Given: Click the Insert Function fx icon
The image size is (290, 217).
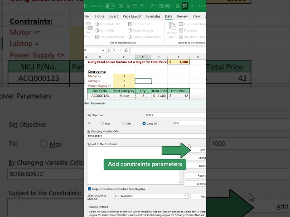Looking at the screenshot, I should [x=126, y=50].
